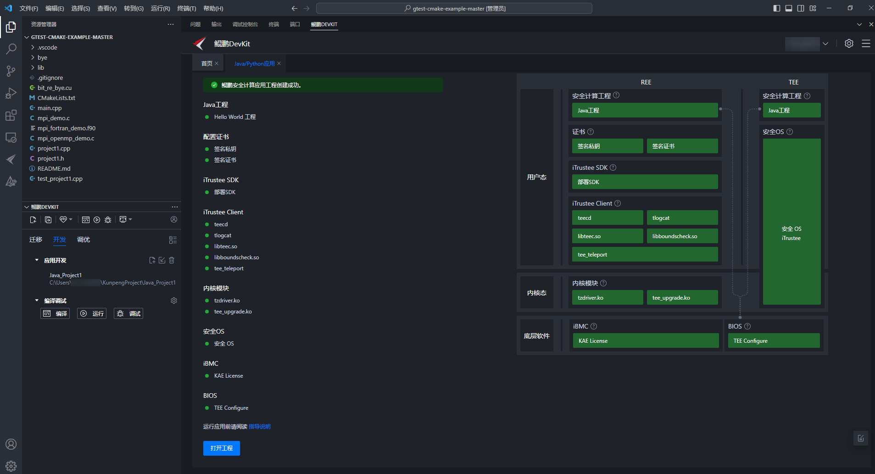
Task: Open the 终端(T) menu
Action: point(186,8)
